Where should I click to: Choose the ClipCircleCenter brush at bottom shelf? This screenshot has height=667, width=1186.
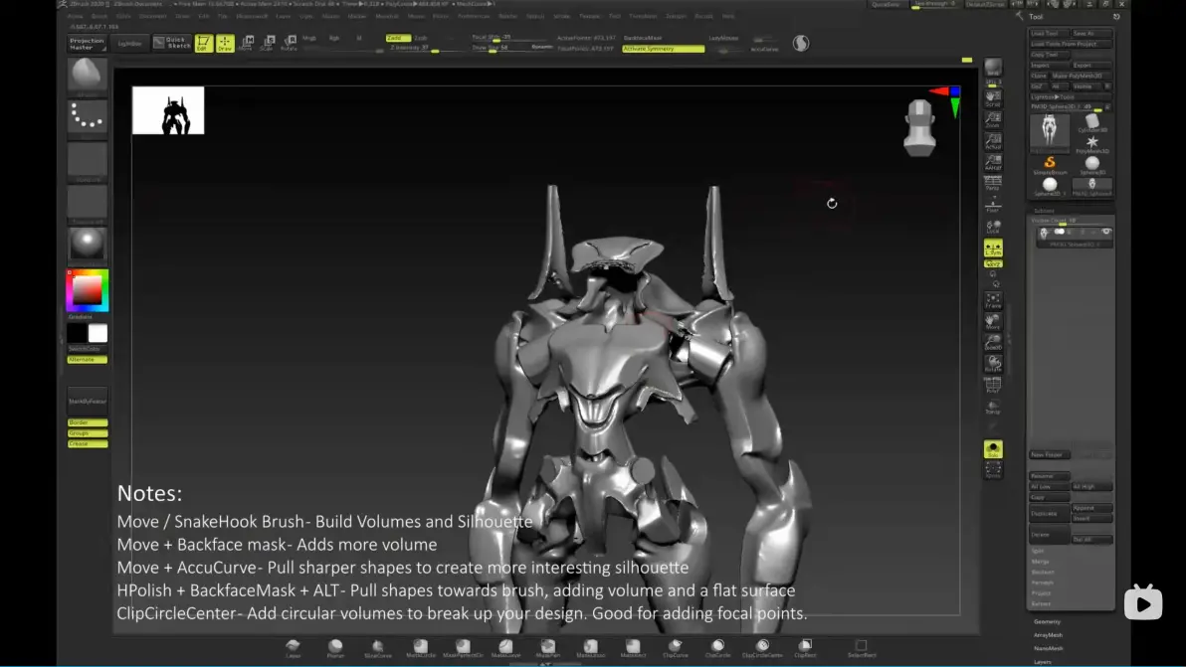point(762,647)
